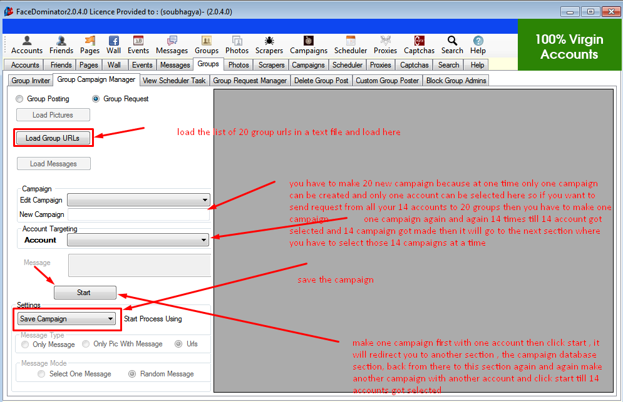This screenshot has height=402, width=623.
Task: Click the 100% Virgin Accounts banner
Action: click(x=569, y=45)
